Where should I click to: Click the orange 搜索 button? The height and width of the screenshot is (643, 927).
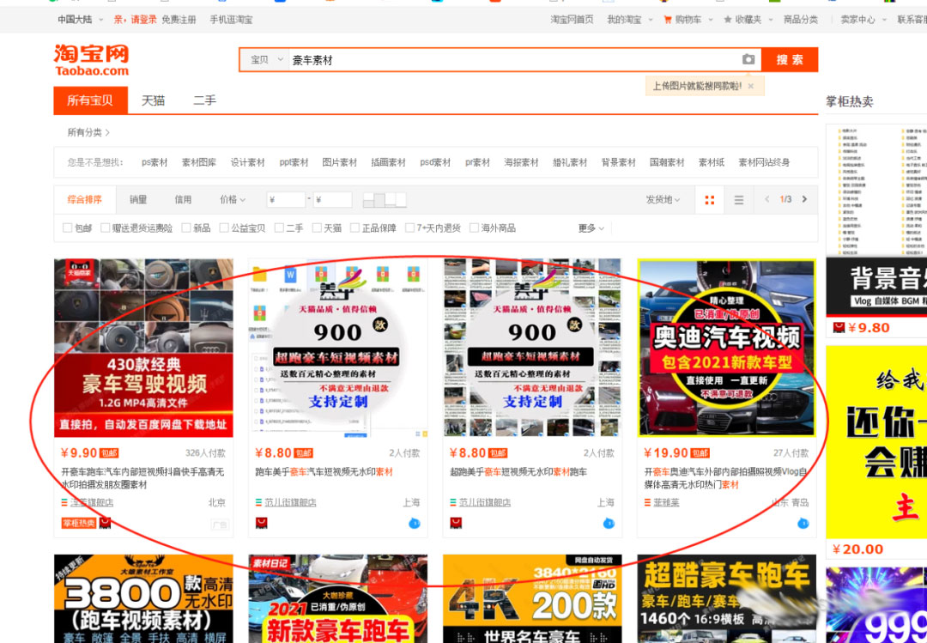789,60
